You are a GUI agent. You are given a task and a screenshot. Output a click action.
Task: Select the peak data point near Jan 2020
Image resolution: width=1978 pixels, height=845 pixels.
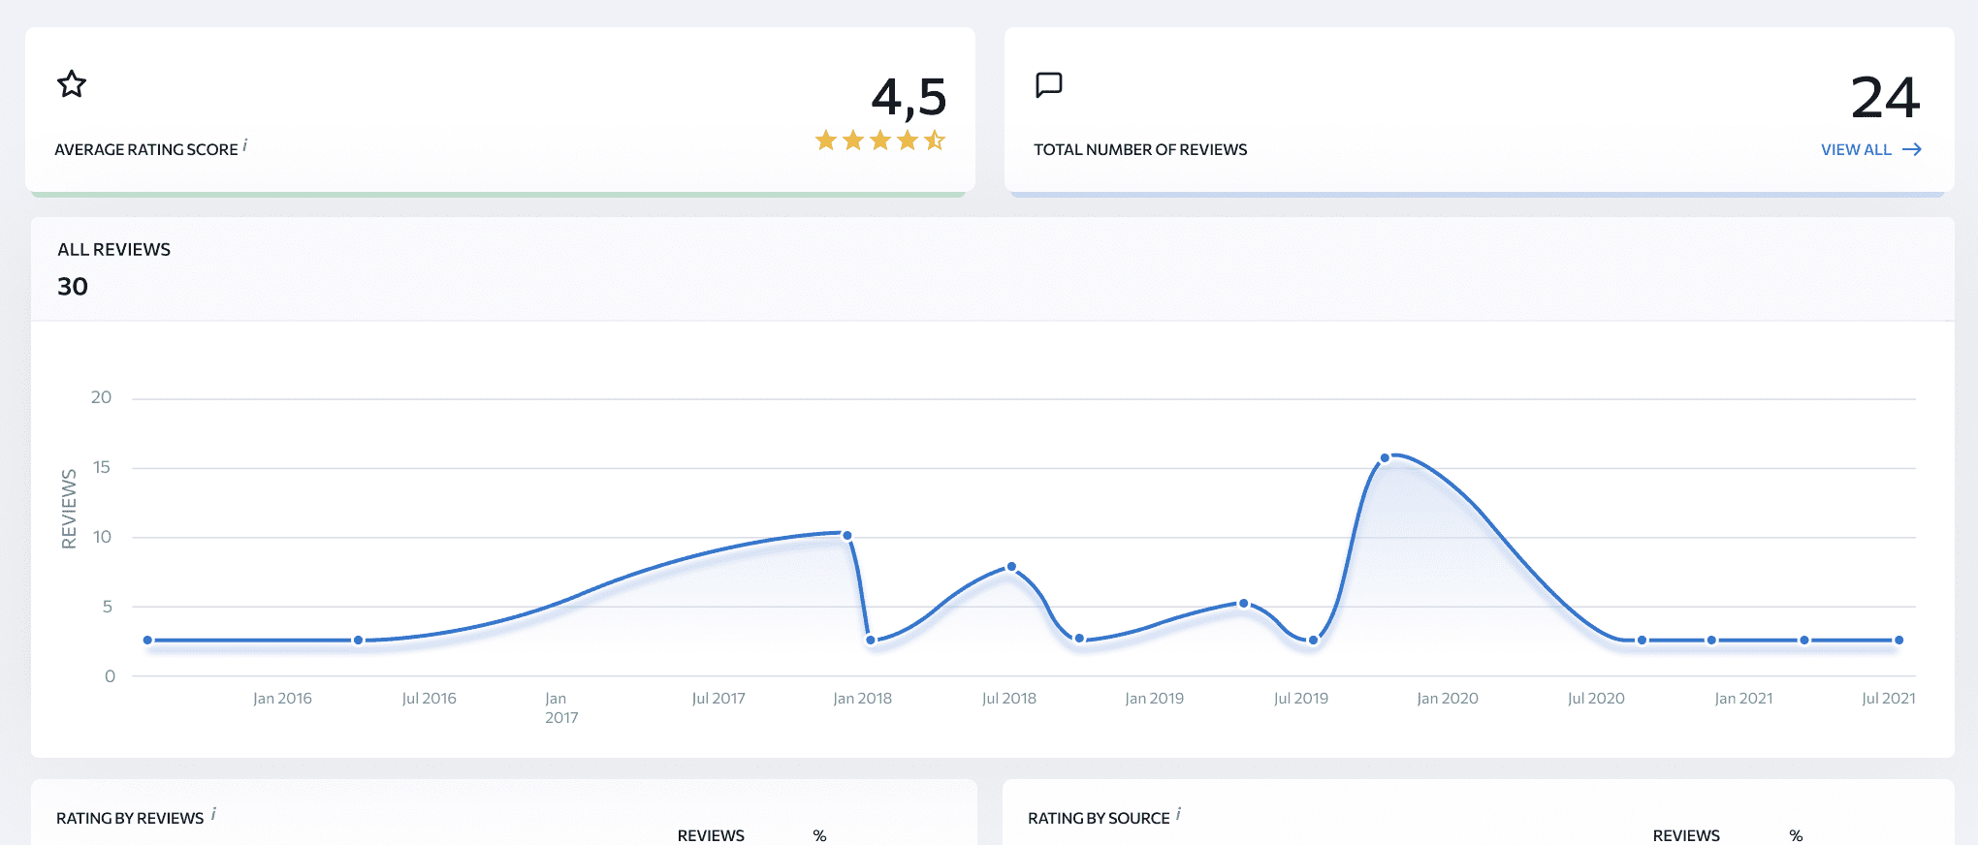click(x=1385, y=458)
